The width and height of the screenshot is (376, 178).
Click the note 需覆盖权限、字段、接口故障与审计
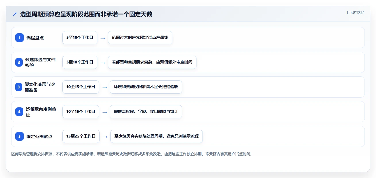coord(146,112)
